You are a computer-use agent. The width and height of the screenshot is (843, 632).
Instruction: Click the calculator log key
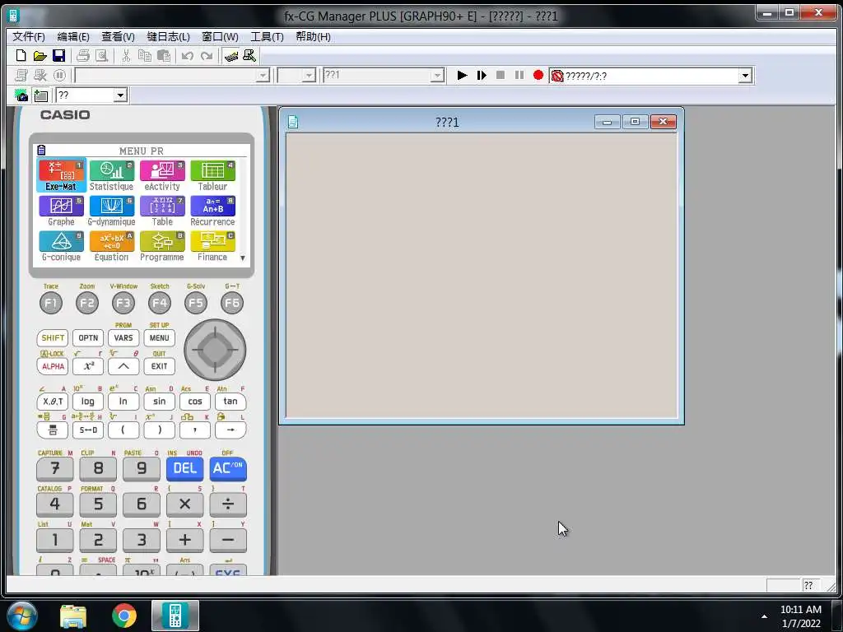pyautogui.click(x=87, y=402)
